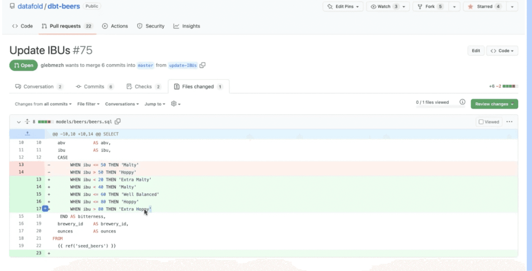Copy the beers.sql file path
The width and height of the screenshot is (532, 271).
point(117,122)
